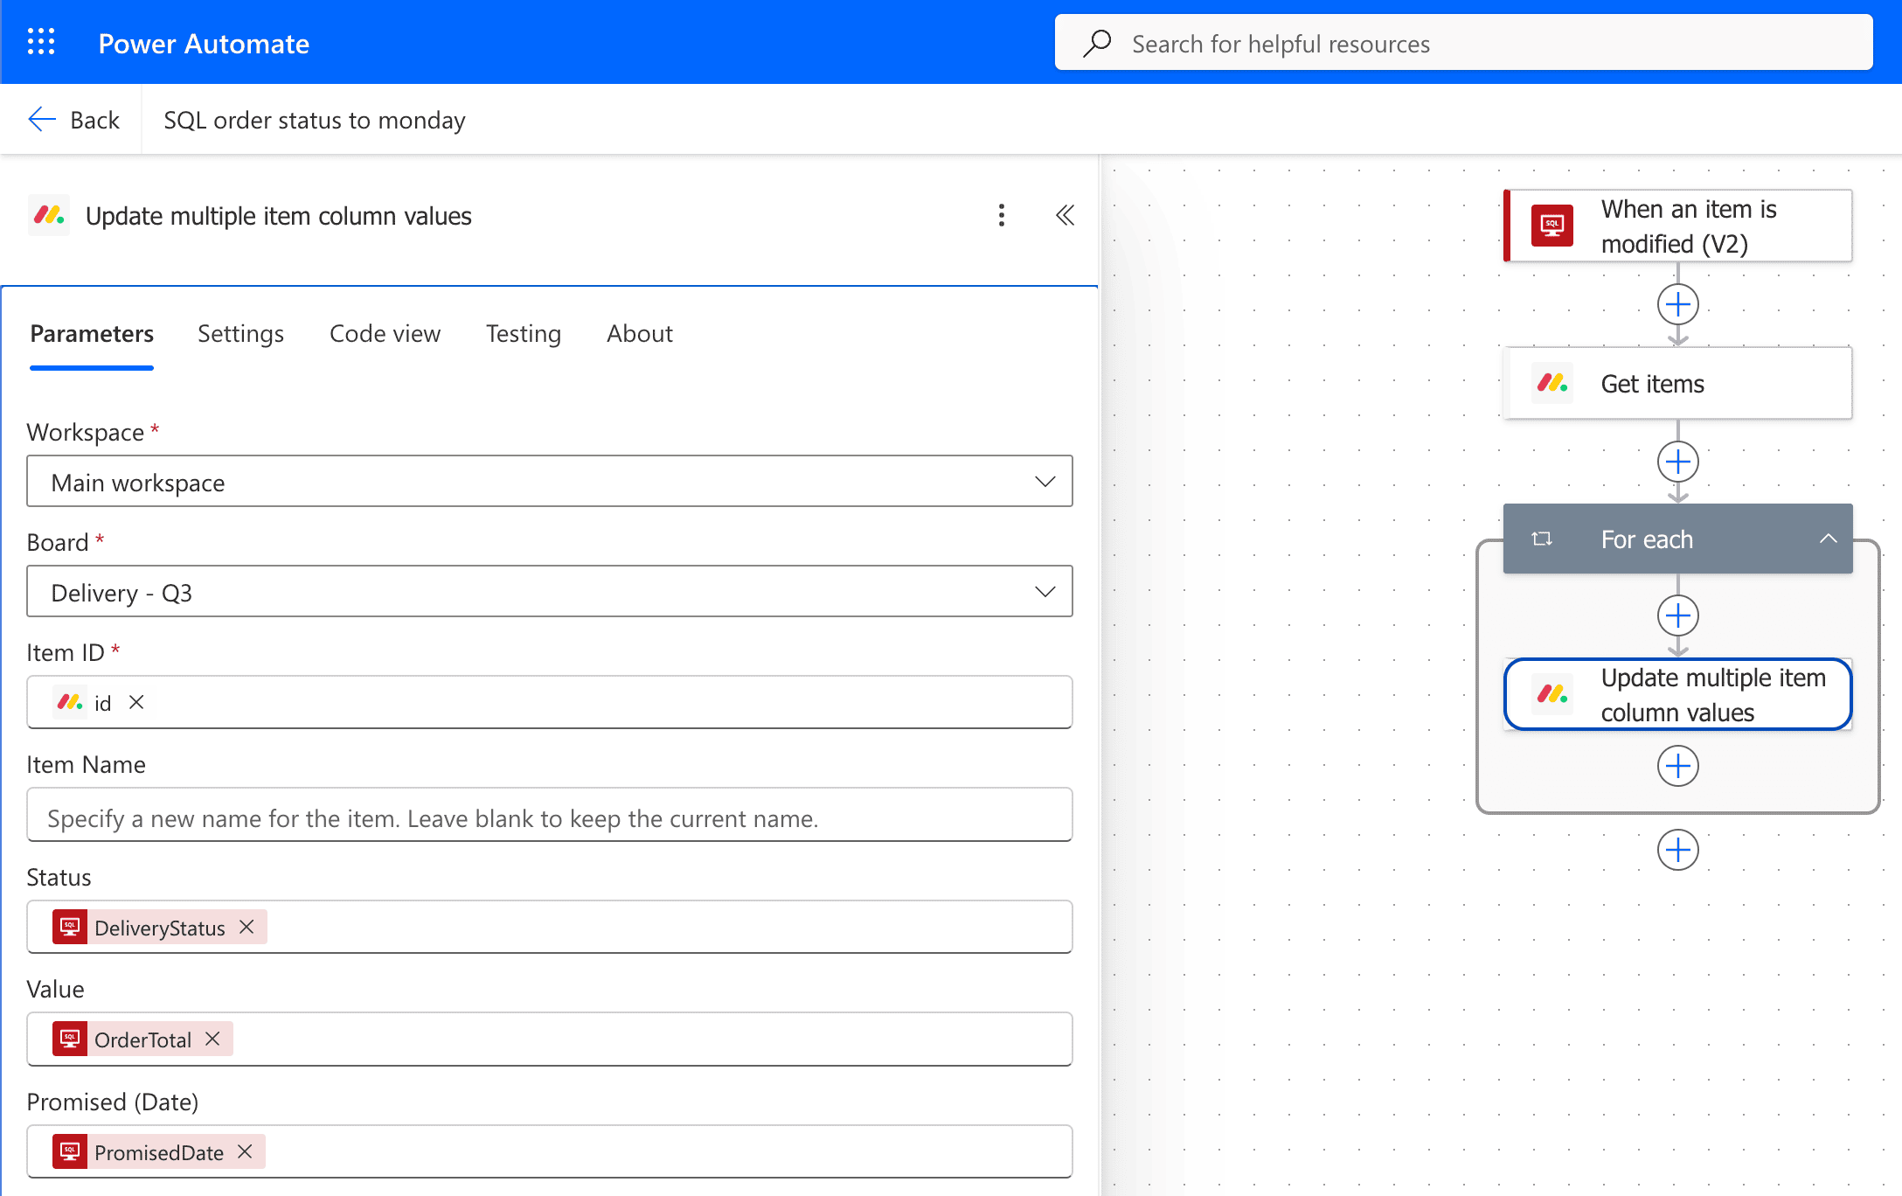Screen dimensions: 1902x1196
Task: Remove the DeliveryStatus token
Action: [246, 927]
